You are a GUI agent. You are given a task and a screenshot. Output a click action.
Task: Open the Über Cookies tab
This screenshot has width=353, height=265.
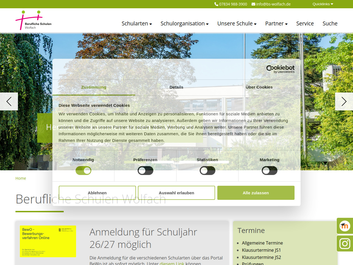[259, 87]
